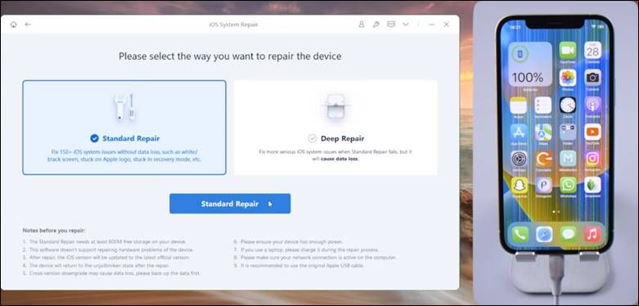The width and height of the screenshot is (639, 306).
Task: Select the Standard Repair radio option
Action: (95, 138)
